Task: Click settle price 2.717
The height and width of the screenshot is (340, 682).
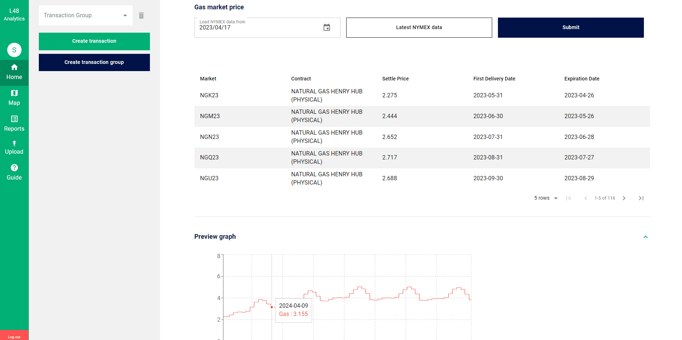Action: (x=390, y=158)
